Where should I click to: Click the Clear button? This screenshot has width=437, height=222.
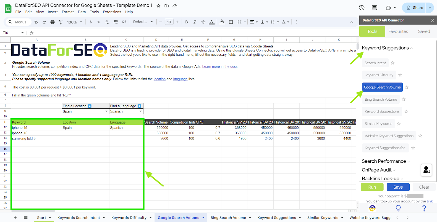(424, 187)
